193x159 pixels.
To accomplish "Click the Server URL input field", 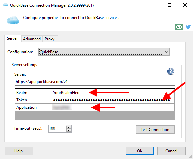I will coord(94,82).
